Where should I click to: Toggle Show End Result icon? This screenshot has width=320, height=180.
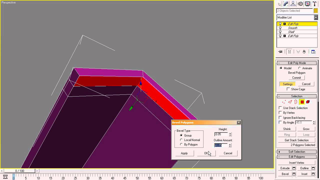(x=289, y=52)
